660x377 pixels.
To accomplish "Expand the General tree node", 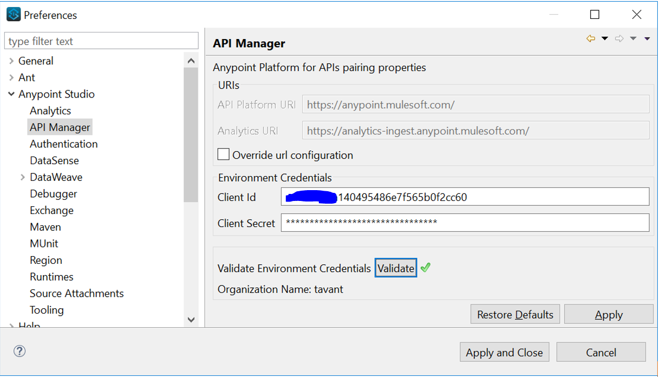I will pos(11,61).
